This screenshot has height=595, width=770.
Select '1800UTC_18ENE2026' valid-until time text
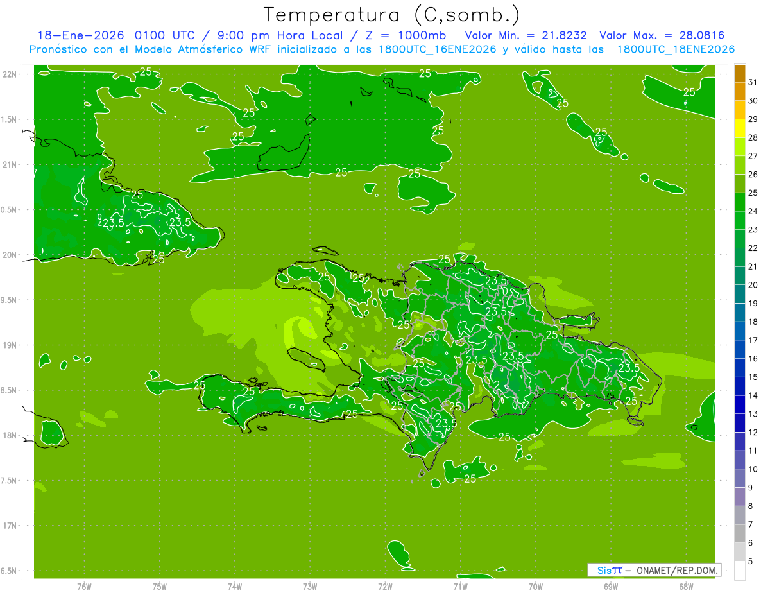676,49
